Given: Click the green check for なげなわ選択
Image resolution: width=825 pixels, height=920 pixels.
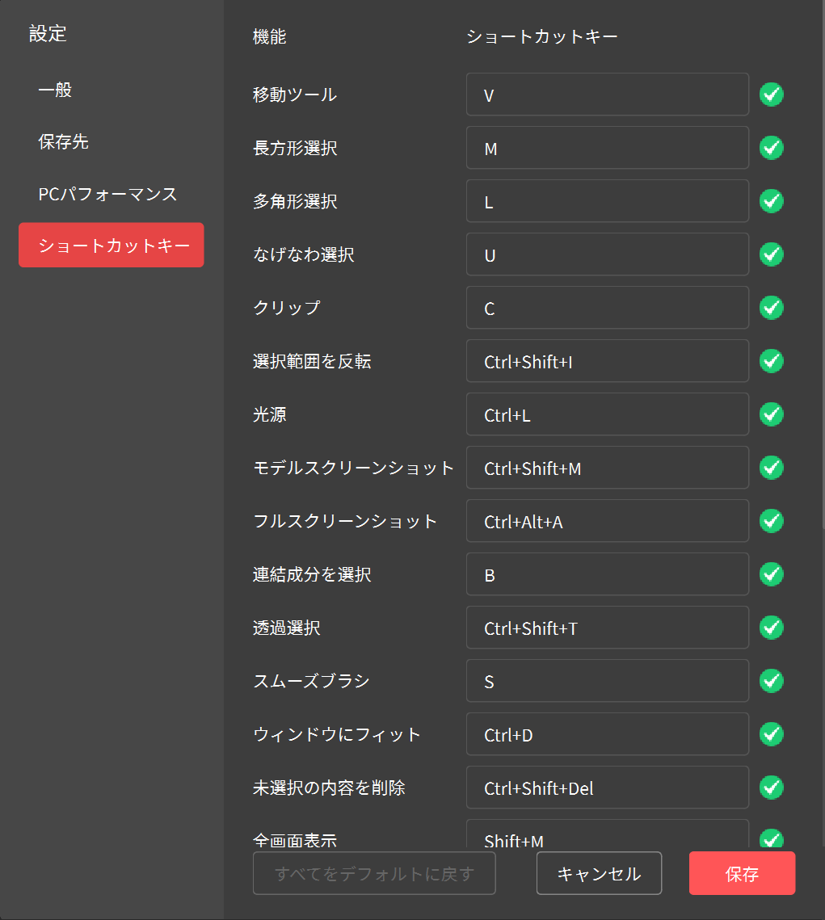Looking at the screenshot, I should point(771,254).
